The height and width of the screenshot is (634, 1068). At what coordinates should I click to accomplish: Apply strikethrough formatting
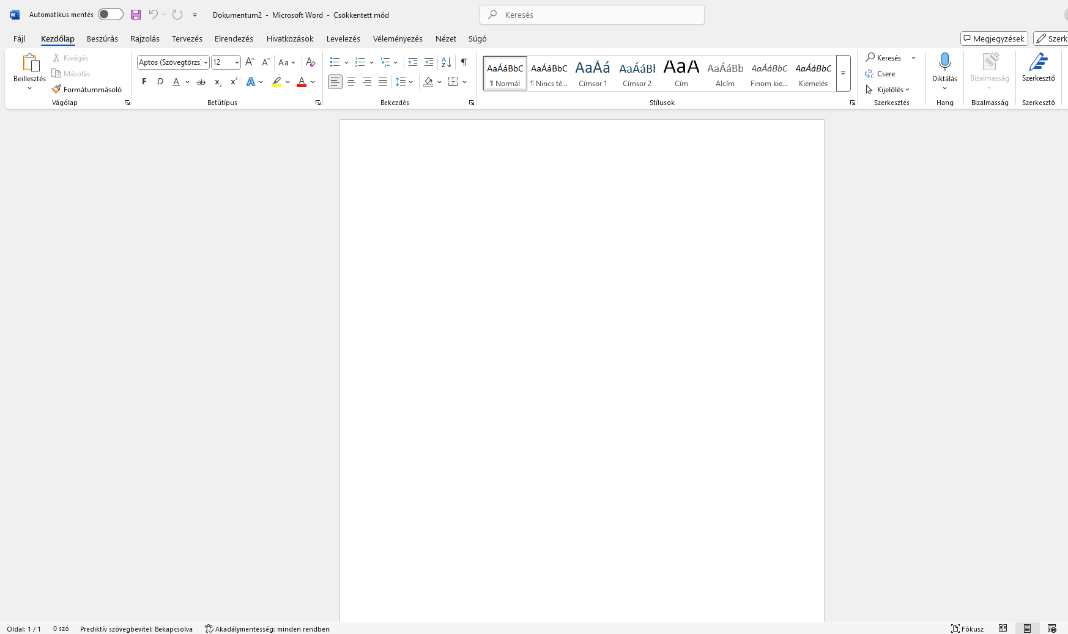coord(201,82)
